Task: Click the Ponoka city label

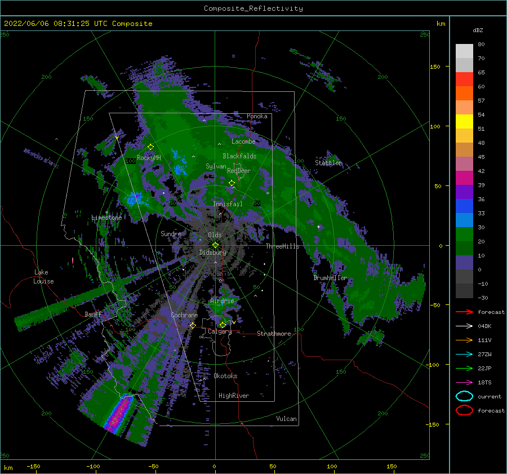Action: point(257,116)
